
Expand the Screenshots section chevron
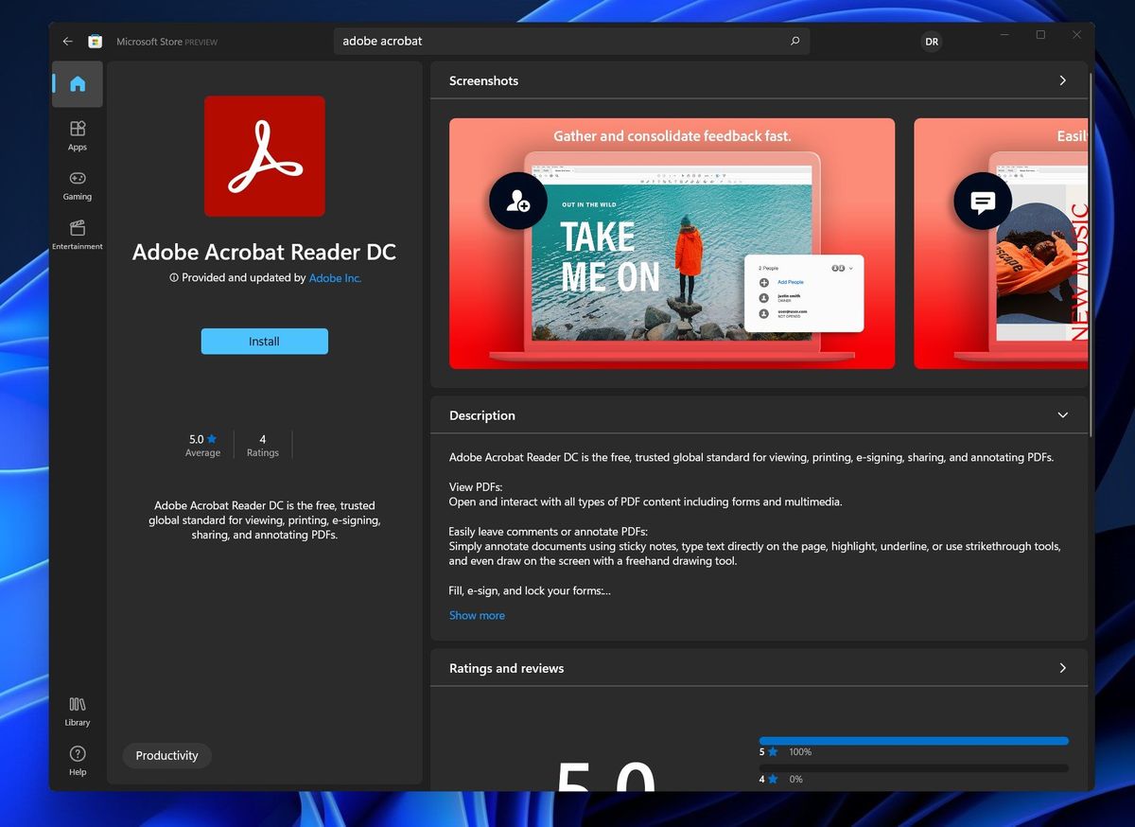pyautogui.click(x=1062, y=80)
